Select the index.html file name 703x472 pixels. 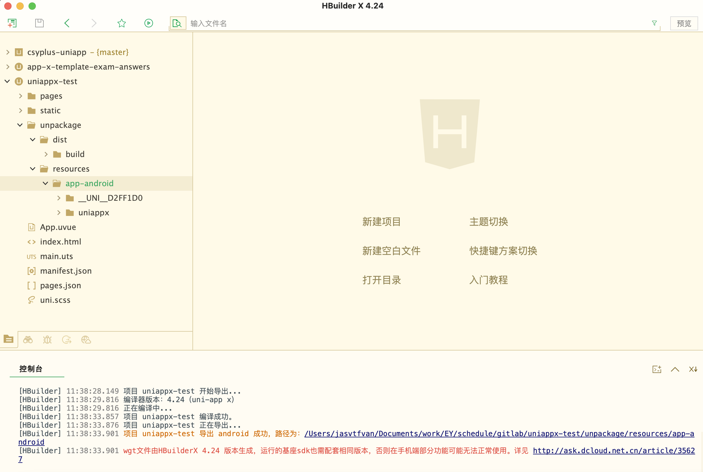tap(61, 242)
